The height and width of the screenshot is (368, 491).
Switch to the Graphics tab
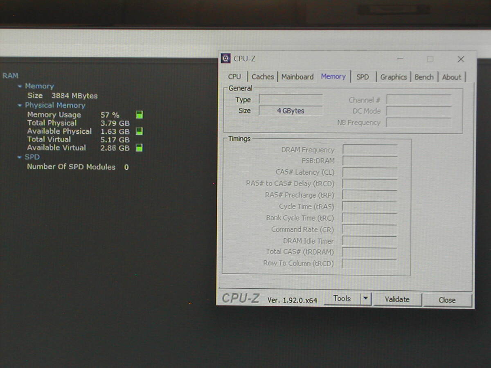[393, 76]
